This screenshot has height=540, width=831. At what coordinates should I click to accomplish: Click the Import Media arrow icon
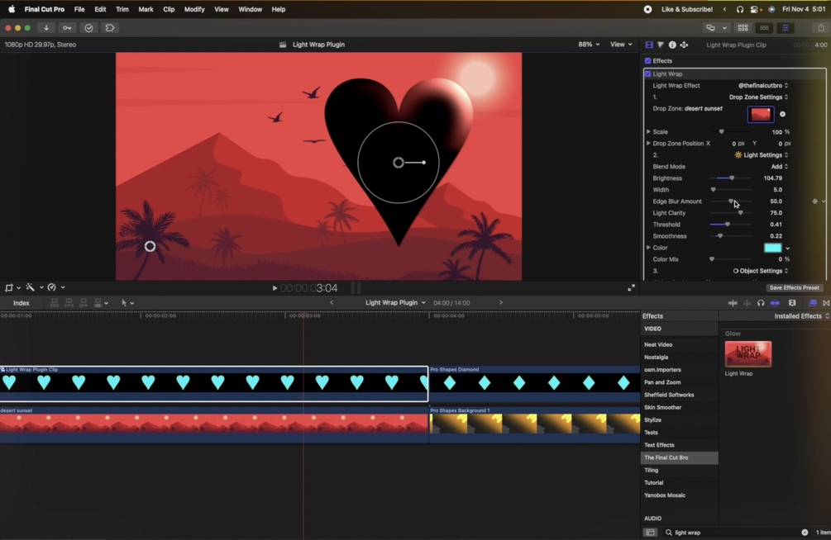pos(46,27)
